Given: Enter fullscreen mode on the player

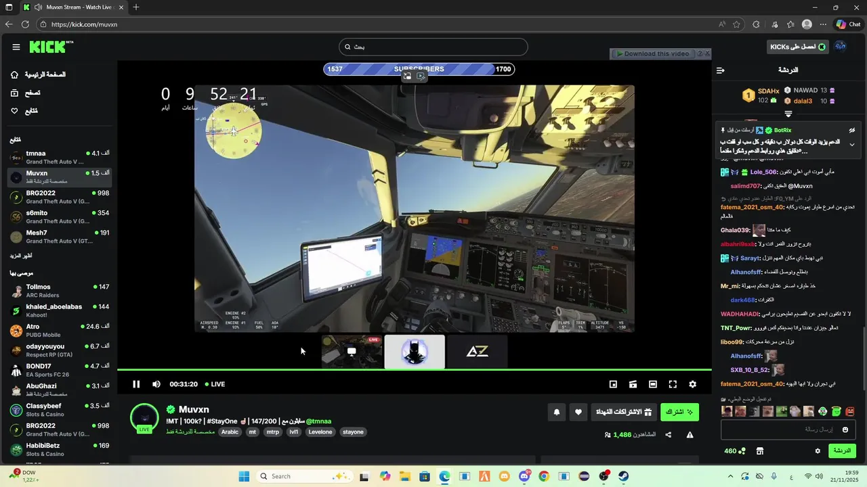Looking at the screenshot, I should point(673,384).
